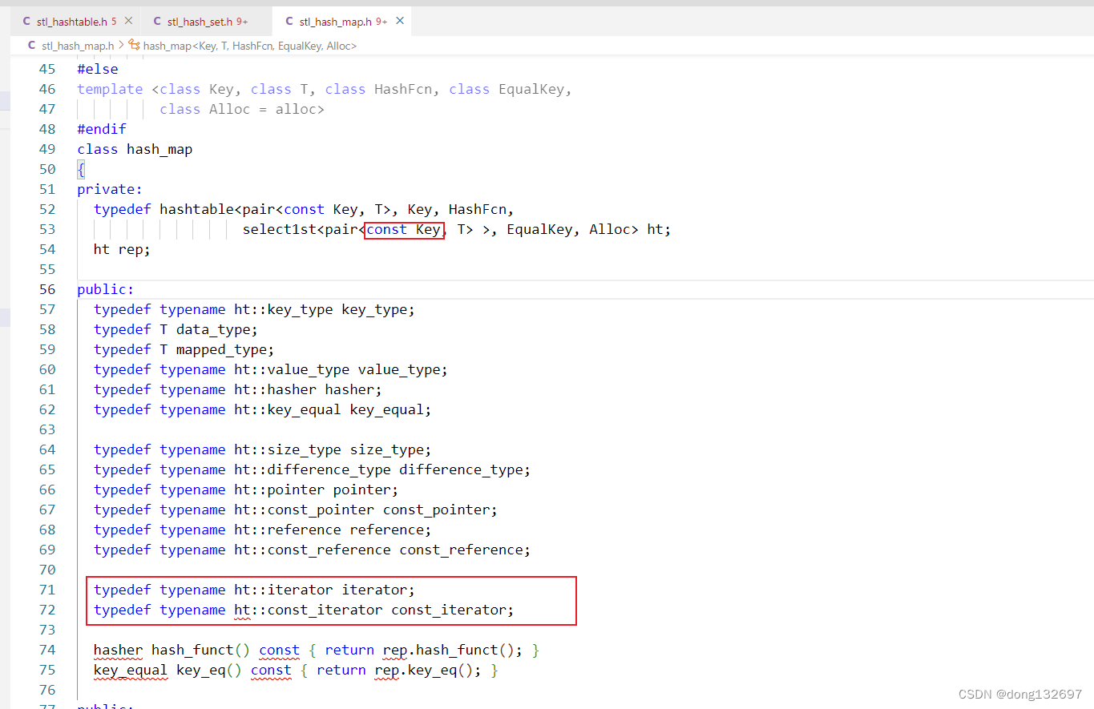Click 'template' keyword on line 46
Viewport: 1094px width, 709px height.
pyautogui.click(x=110, y=89)
